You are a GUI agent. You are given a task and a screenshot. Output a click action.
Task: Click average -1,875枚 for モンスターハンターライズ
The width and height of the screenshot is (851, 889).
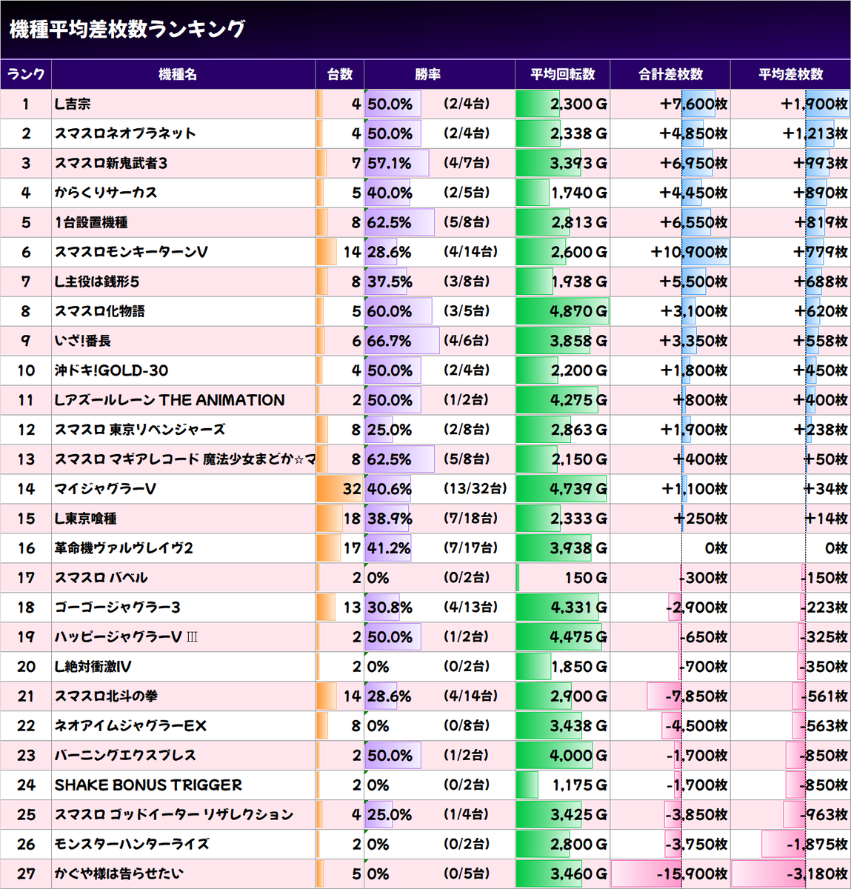[x=818, y=845]
